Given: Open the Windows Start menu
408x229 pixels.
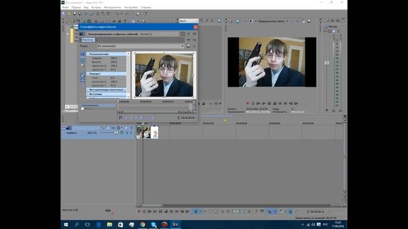Looking at the screenshot, I should (66, 225).
